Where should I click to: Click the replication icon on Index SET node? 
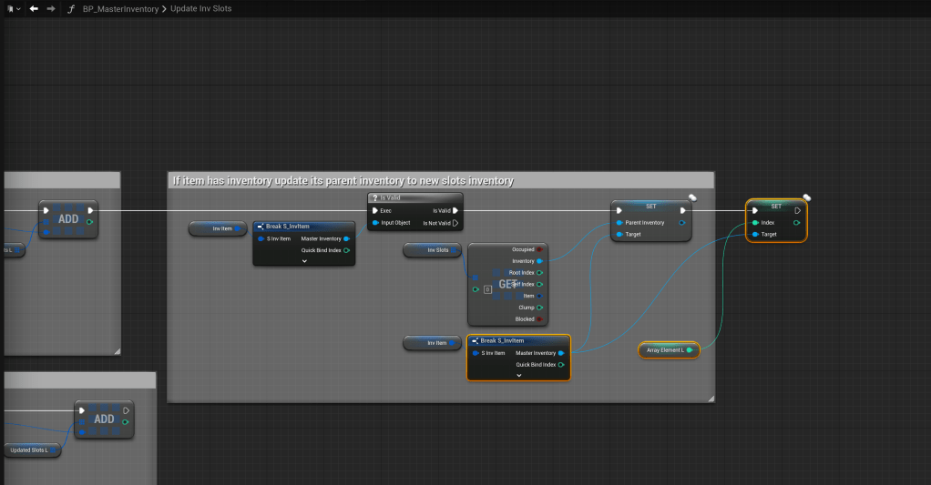806,197
